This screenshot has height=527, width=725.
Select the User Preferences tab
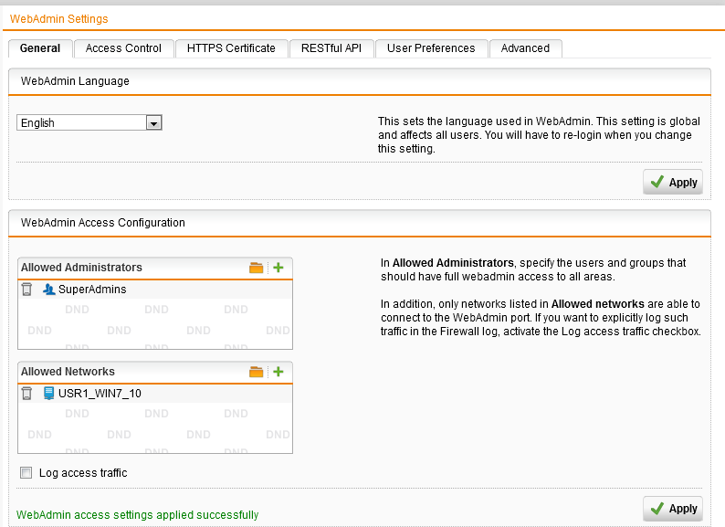point(431,48)
